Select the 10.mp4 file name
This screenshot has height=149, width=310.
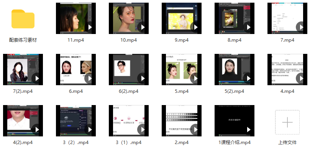[129, 40]
